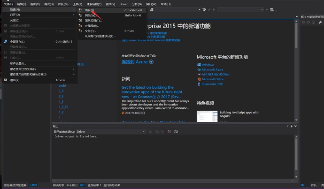Image resolution: width=324 pixels, height=189 pixels.
Task: Expand the Recent Files (最近使用过的文件) submenu
Action: [74, 69]
